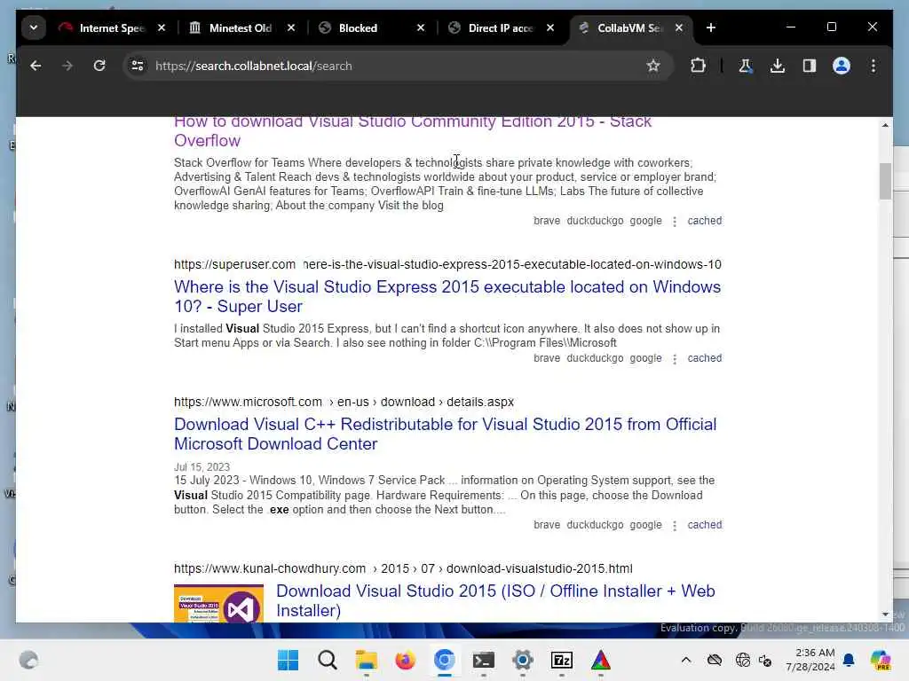Close the CollabVM Search tab
The height and width of the screenshot is (681, 909).
tap(679, 27)
